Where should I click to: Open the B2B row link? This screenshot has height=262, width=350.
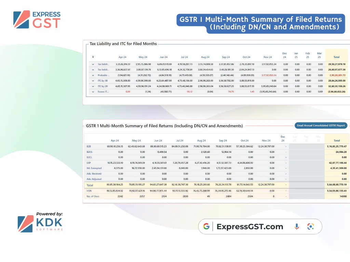tap(89, 146)
